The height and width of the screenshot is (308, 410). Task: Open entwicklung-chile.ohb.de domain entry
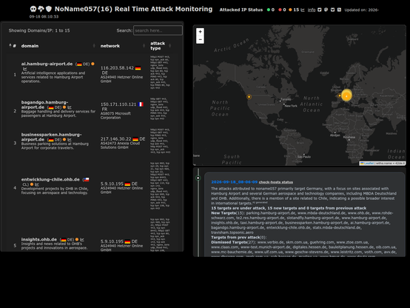50,179
